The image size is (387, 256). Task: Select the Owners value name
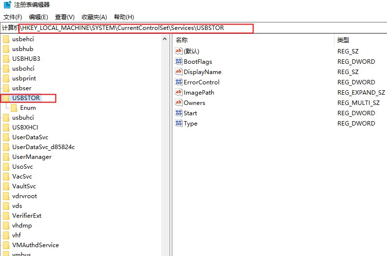click(194, 103)
